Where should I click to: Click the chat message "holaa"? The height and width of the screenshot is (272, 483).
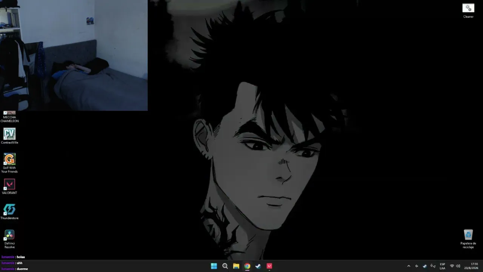[x=21, y=257]
